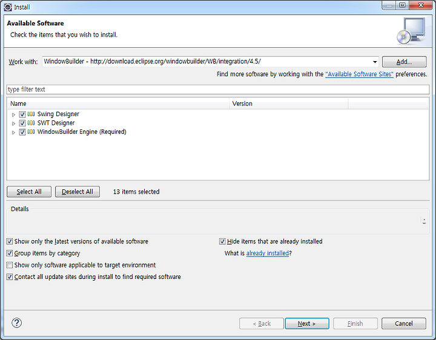
Task: Click the type filter text field
Action: pos(218,90)
